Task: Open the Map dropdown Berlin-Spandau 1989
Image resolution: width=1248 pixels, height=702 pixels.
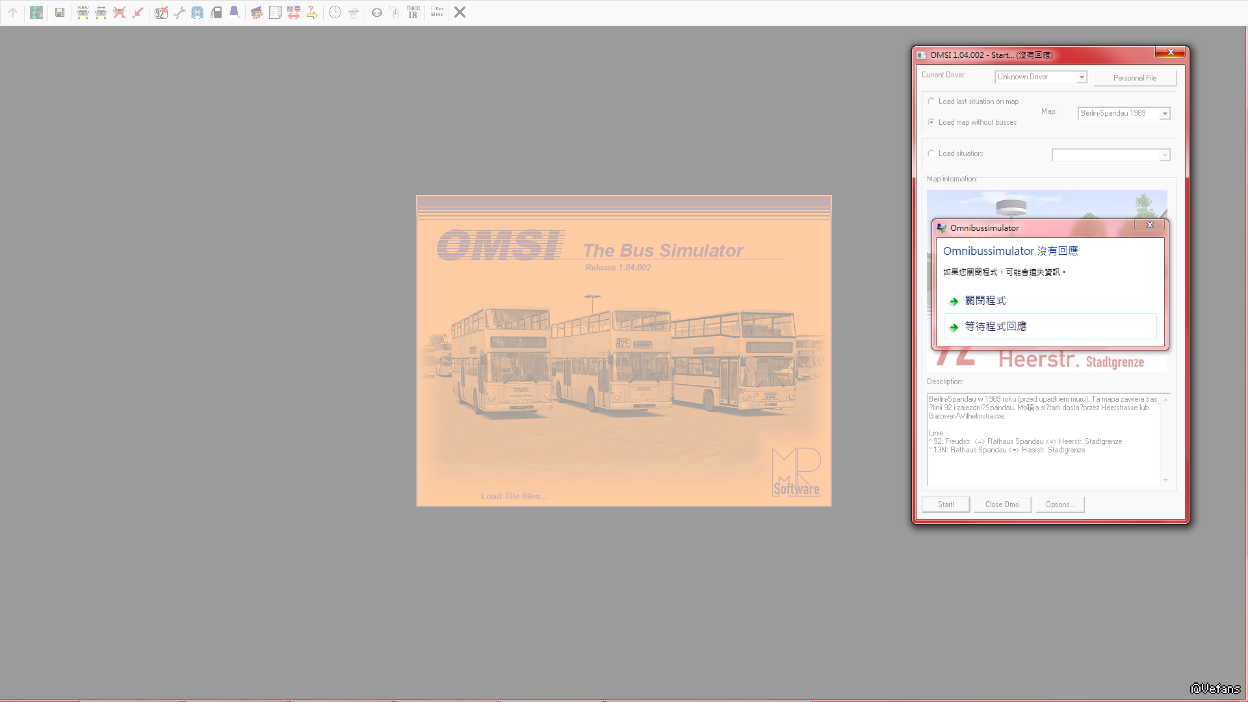Action: pyautogui.click(x=1165, y=114)
